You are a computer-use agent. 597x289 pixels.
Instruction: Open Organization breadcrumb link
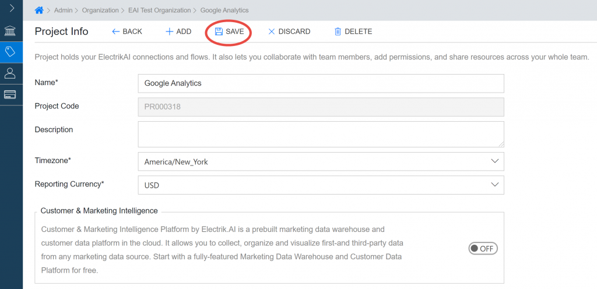100,10
